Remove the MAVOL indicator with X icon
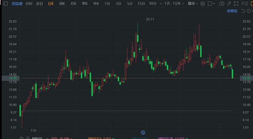 [27, 138]
